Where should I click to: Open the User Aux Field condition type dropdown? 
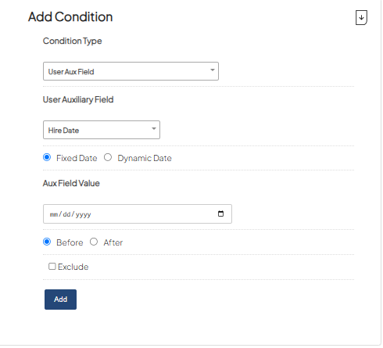point(131,71)
